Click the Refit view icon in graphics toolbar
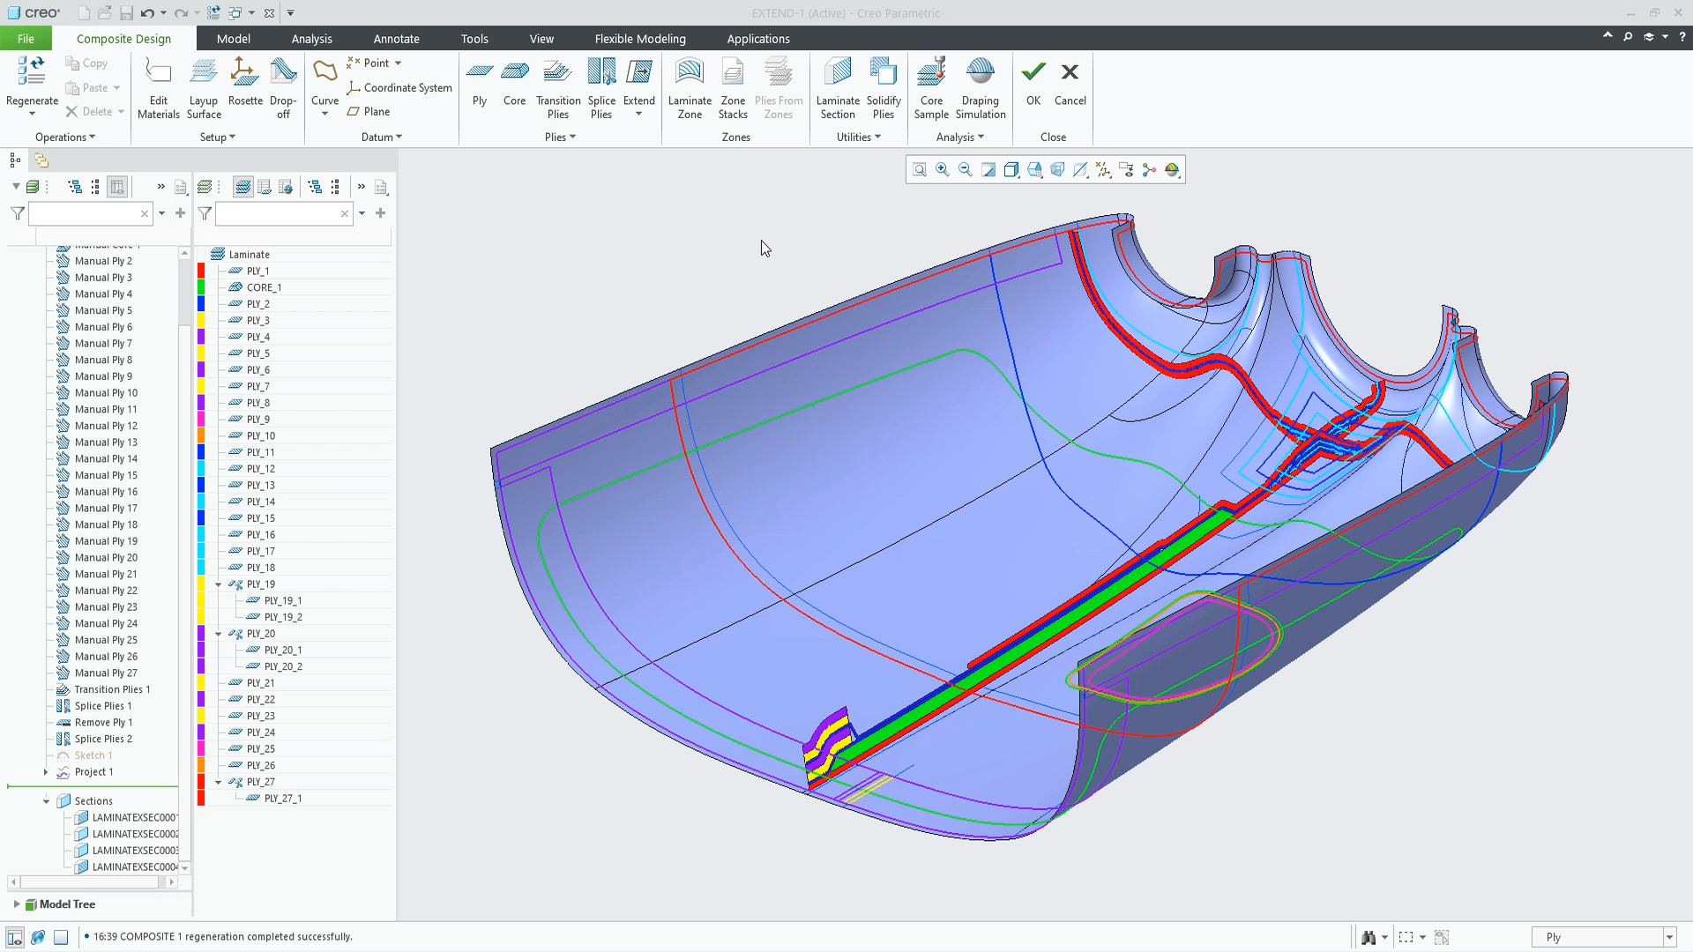Viewport: 1693px width, 952px height. [920, 170]
